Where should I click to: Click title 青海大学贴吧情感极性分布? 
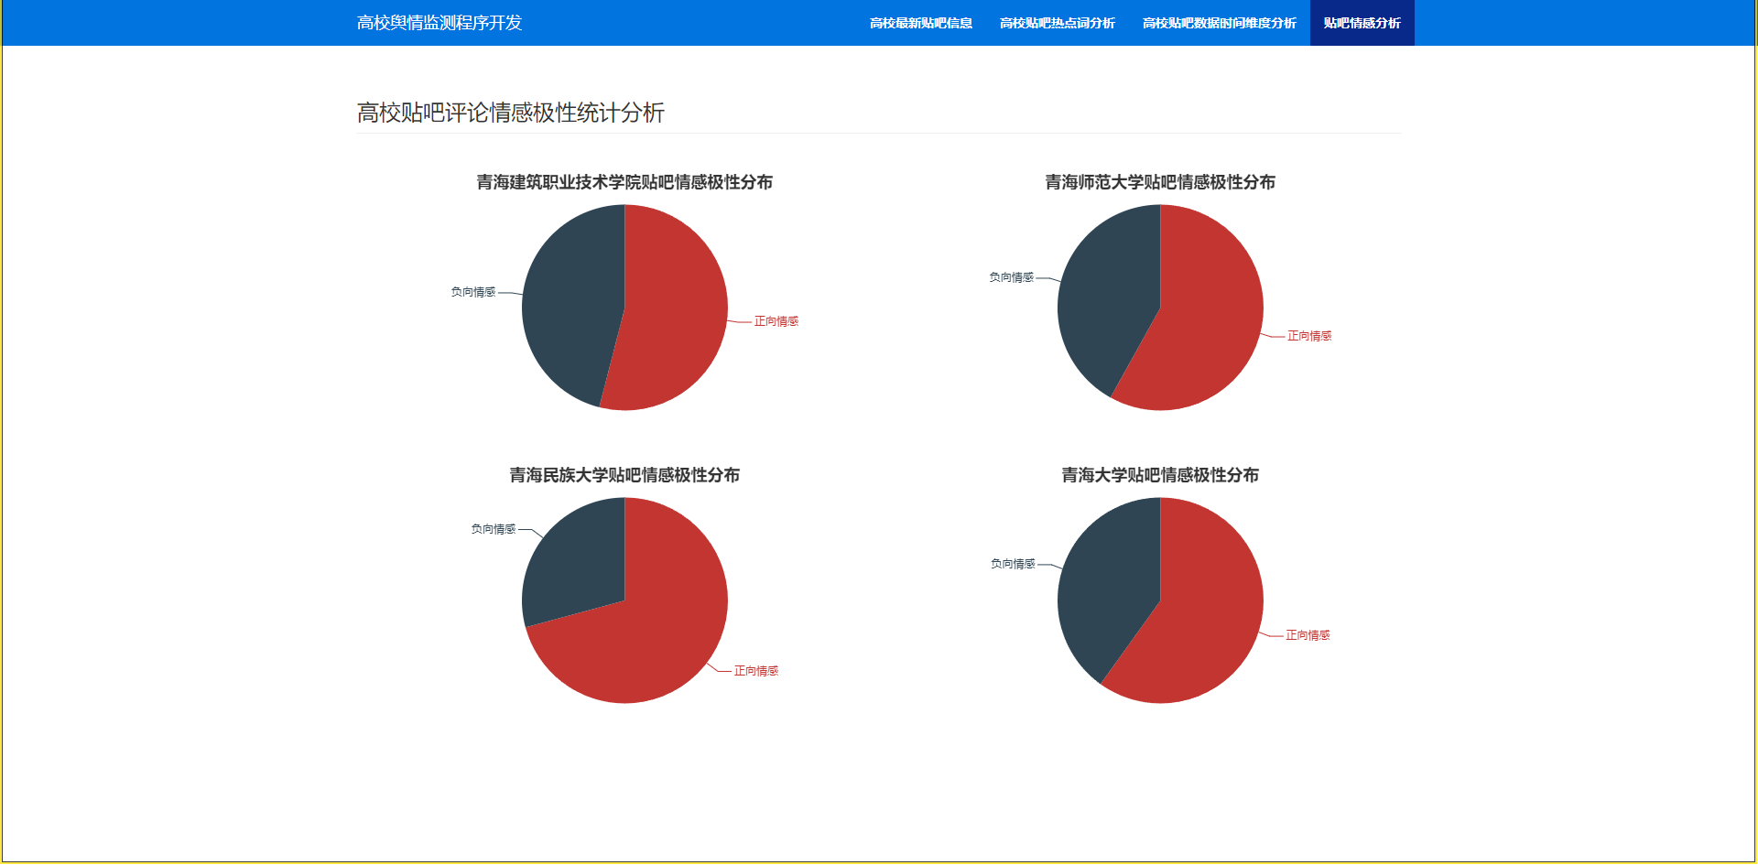(1160, 475)
